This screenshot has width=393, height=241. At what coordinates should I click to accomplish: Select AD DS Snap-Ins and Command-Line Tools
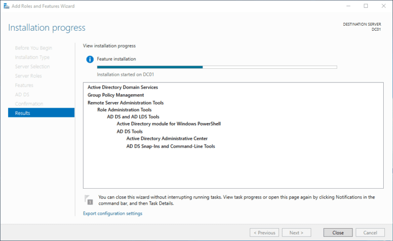pos(171,146)
